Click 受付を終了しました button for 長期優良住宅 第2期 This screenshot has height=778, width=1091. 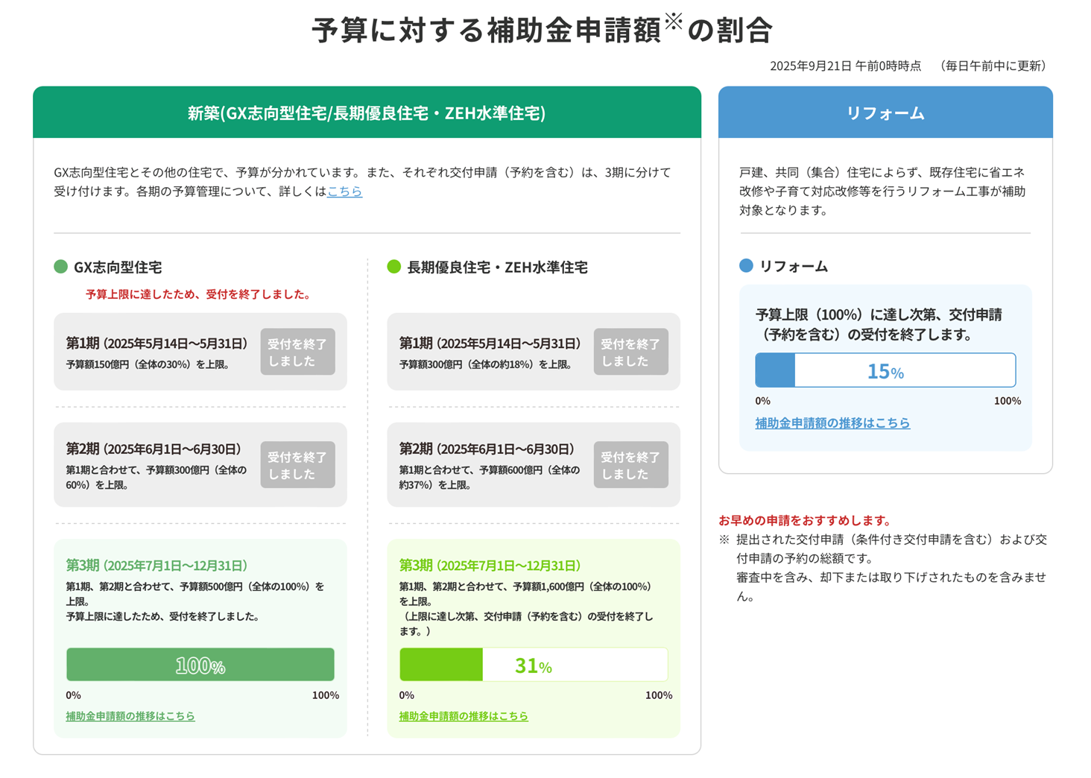click(x=630, y=465)
